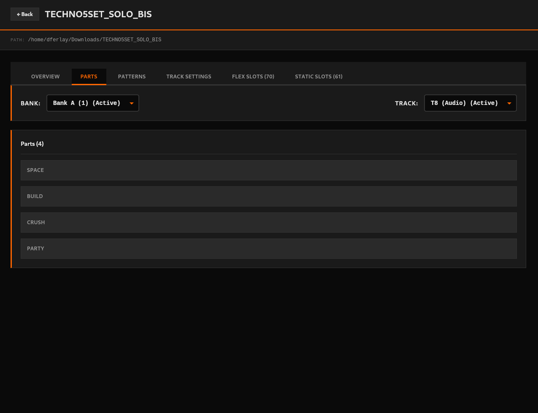Expand the CRUSH part row
This screenshot has width=538, height=413.
click(268, 223)
